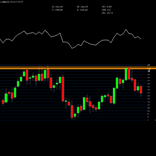The width and height of the screenshot is (156, 156).
Task: Click the 141 price axis label
Action: click(149, 87)
